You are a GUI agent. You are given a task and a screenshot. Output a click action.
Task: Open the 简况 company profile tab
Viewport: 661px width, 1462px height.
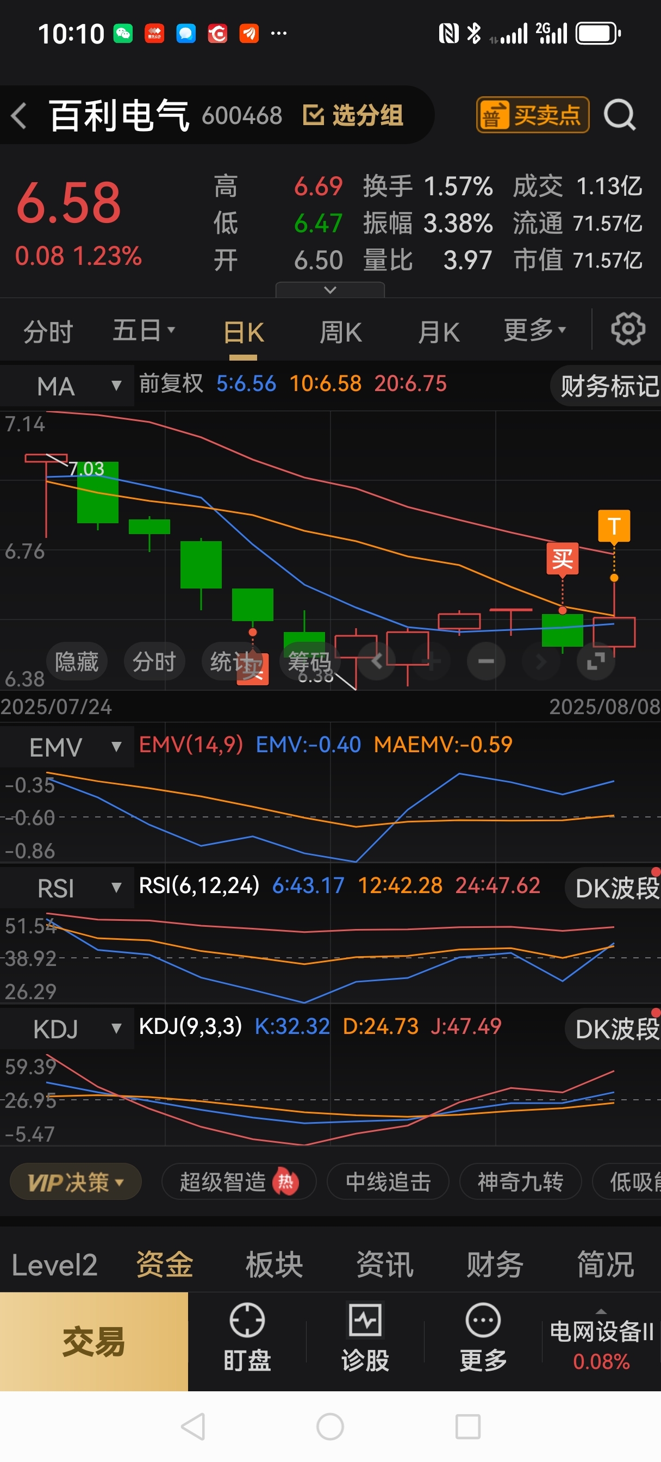pyautogui.click(x=605, y=1265)
